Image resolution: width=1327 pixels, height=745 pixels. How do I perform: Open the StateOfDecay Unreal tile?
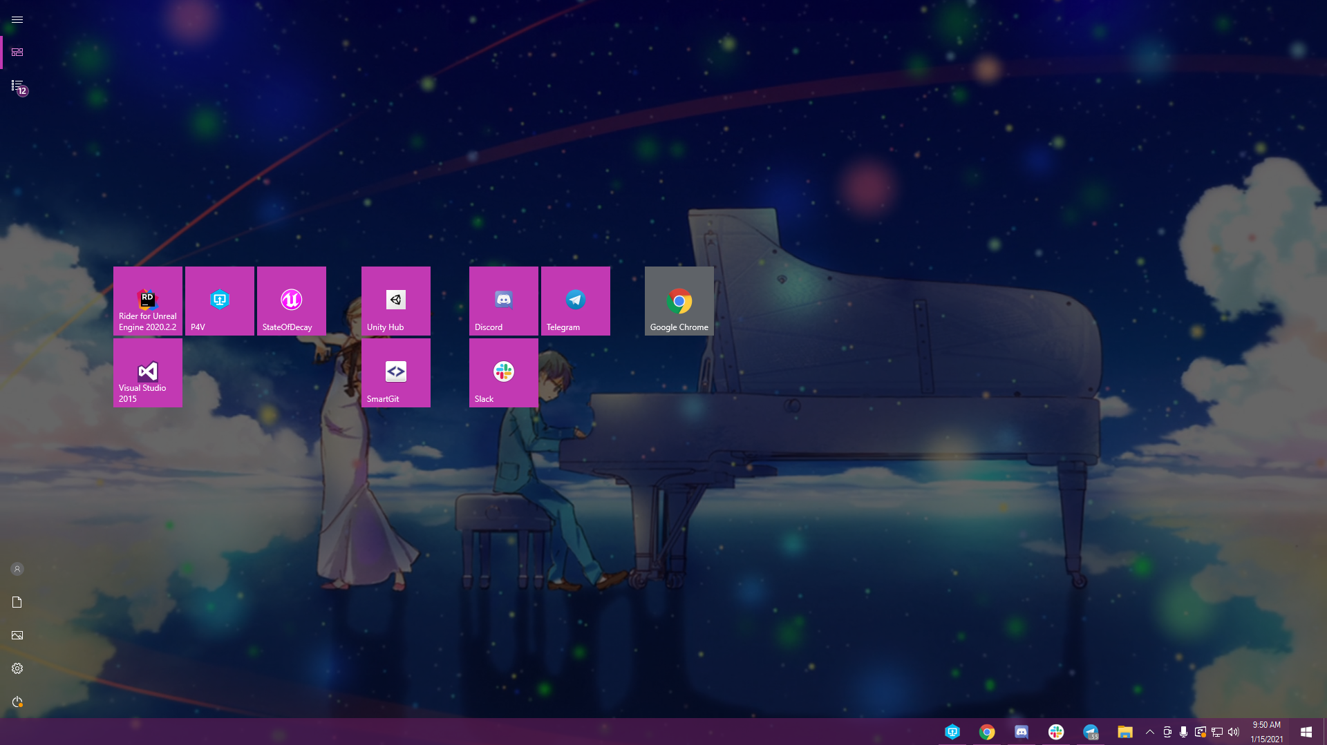pyautogui.click(x=291, y=301)
